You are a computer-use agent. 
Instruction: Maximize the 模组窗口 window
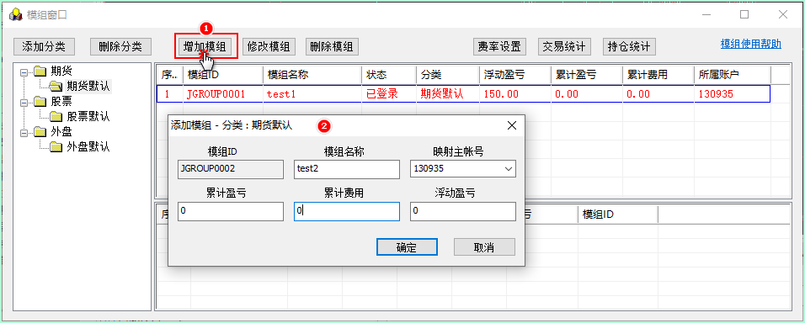pos(744,14)
